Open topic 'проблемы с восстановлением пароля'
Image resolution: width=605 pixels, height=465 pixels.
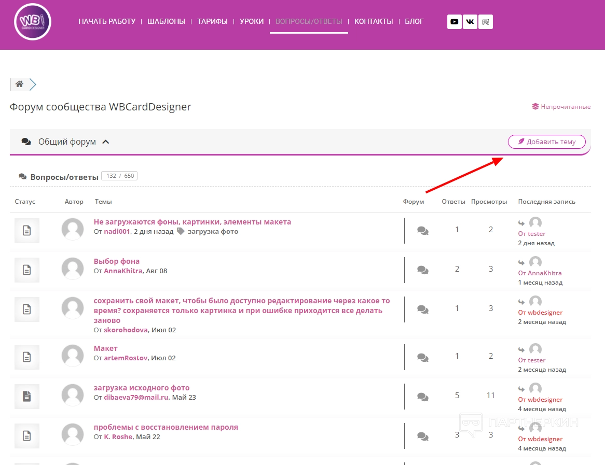pos(166,427)
